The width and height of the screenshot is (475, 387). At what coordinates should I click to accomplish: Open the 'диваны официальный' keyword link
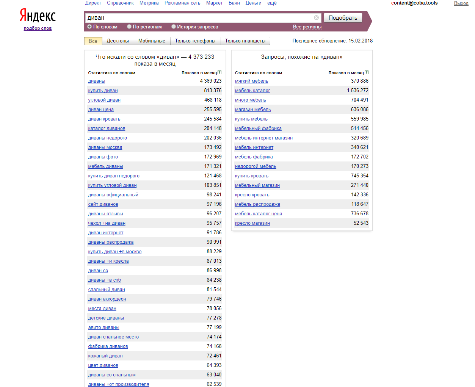coord(113,195)
